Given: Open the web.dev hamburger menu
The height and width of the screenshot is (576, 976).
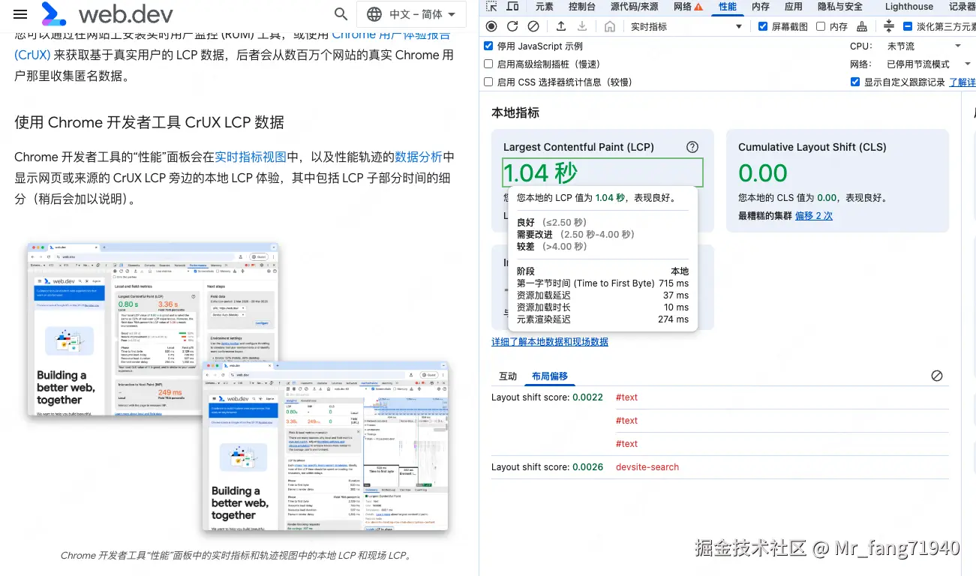Looking at the screenshot, I should coord(20,13).
